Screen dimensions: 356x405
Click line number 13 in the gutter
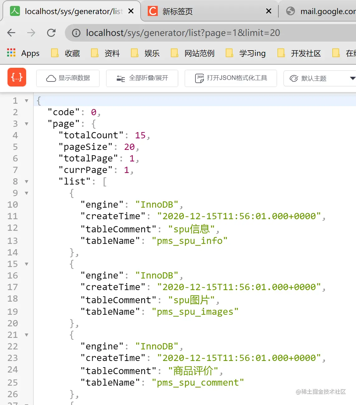(12, 241)
